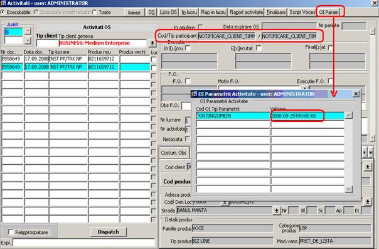Toggle the Netaxata checkbox
Screen dimensions: 379x249
point(187,139)
